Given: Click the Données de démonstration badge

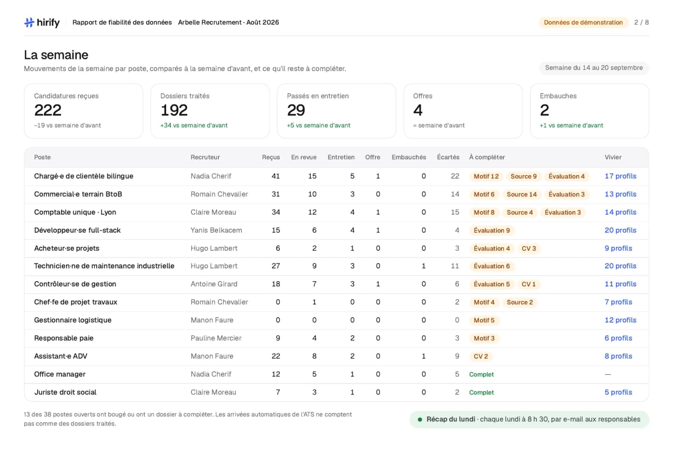Looking at the screenshot, I should pos(583,23).
